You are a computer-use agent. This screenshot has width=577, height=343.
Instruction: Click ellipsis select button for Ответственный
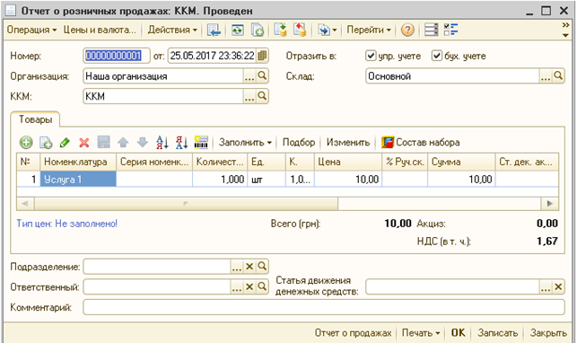[237, 286]
